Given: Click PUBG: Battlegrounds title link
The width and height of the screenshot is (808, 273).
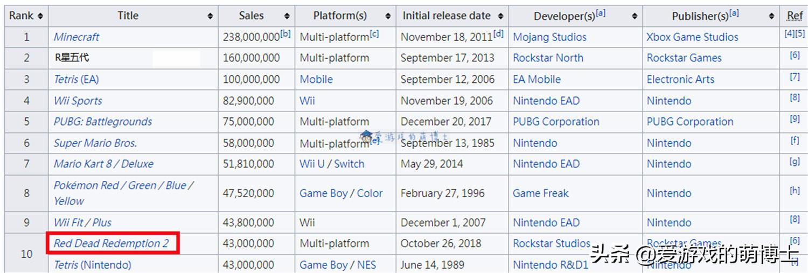Looking at the screenshot, I should pos(102,122).
